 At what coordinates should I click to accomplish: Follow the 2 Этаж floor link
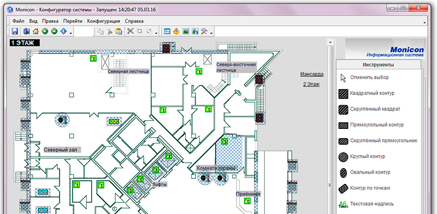click(x=311, y=84)
